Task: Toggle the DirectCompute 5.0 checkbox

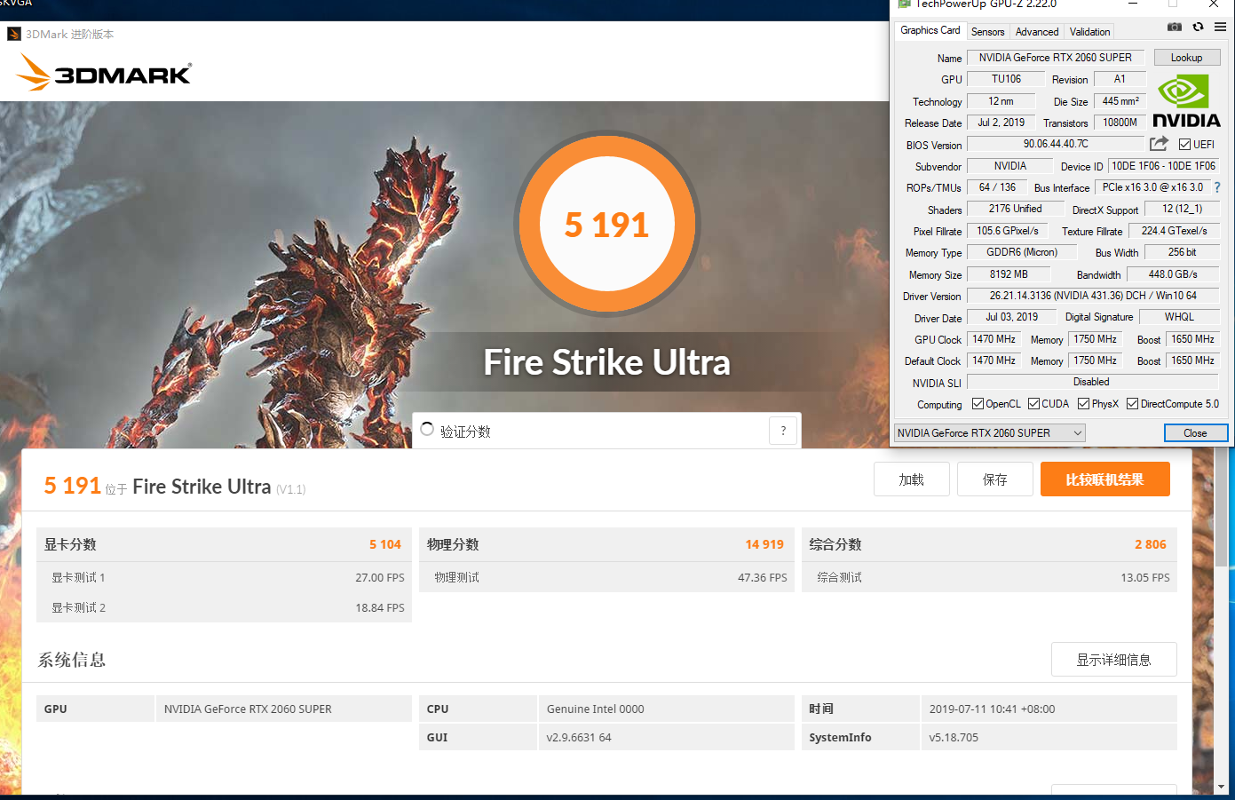Action: (x=1132, y=404)
